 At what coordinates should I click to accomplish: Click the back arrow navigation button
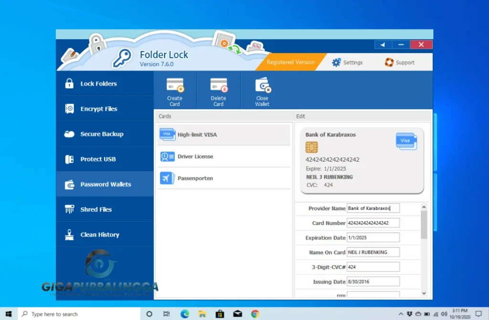[x=383, y=44]
